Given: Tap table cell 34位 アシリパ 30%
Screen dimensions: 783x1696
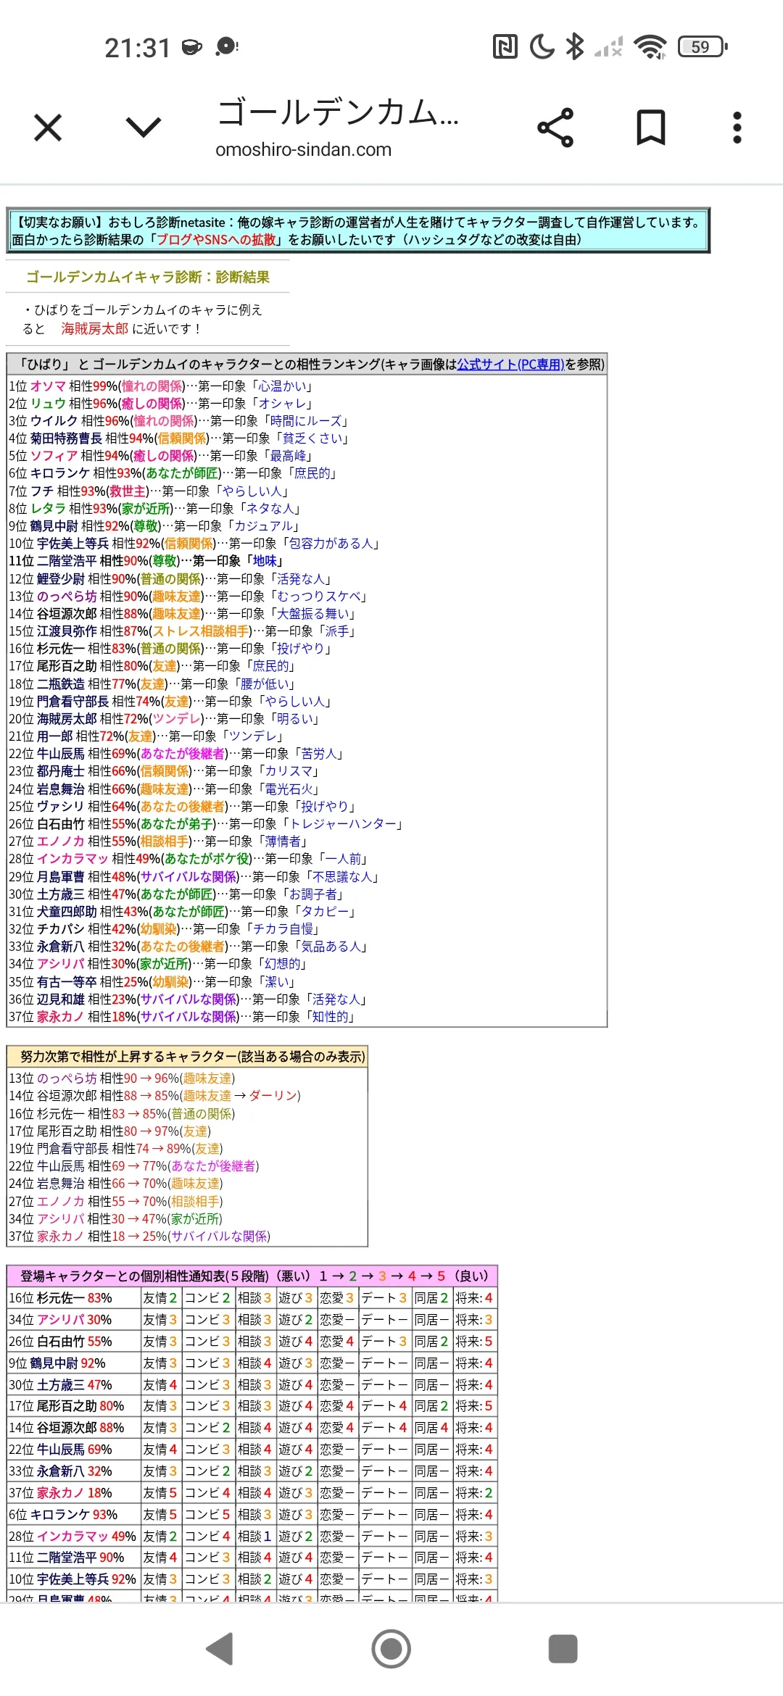Looking at the screenshot, I should [74, 1320].
